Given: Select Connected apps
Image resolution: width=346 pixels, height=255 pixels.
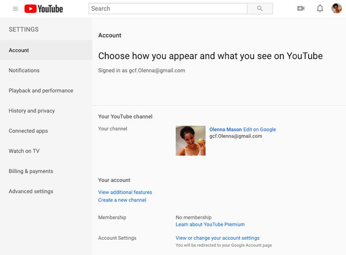Looking at the screenshot, I should (28, 131).
